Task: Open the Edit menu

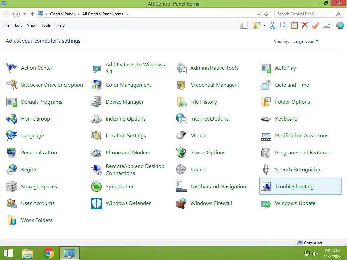Action: pos(18,25)
